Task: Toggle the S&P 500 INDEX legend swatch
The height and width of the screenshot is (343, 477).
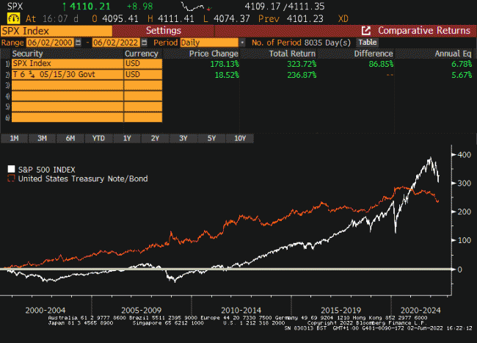Action: click(11, 169)
